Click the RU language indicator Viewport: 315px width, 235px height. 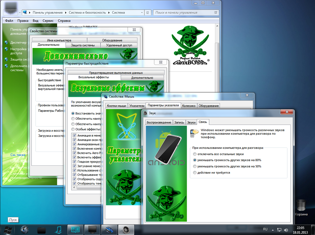pyautogui.click(x=265, y=229)
